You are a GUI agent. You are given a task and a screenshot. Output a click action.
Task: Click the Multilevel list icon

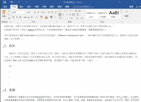[x=70, y=11]
